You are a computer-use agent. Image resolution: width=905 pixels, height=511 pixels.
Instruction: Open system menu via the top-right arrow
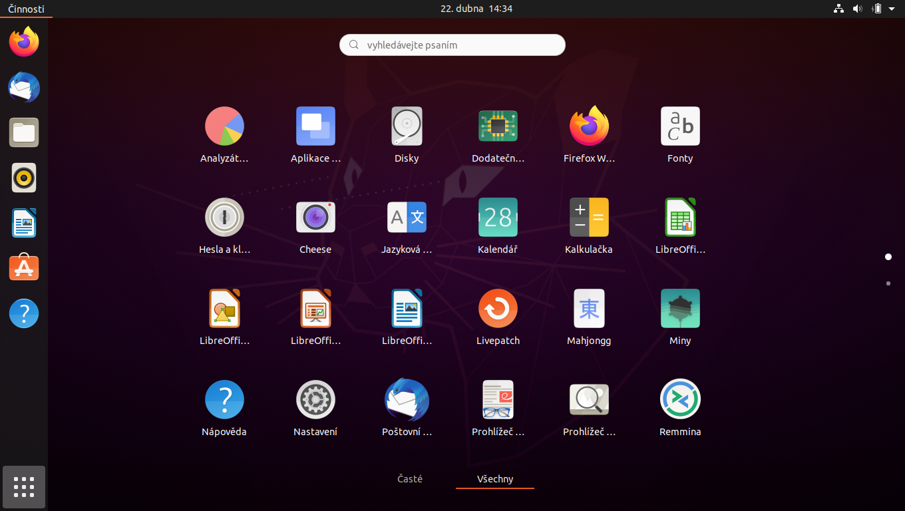pos(892,9)
